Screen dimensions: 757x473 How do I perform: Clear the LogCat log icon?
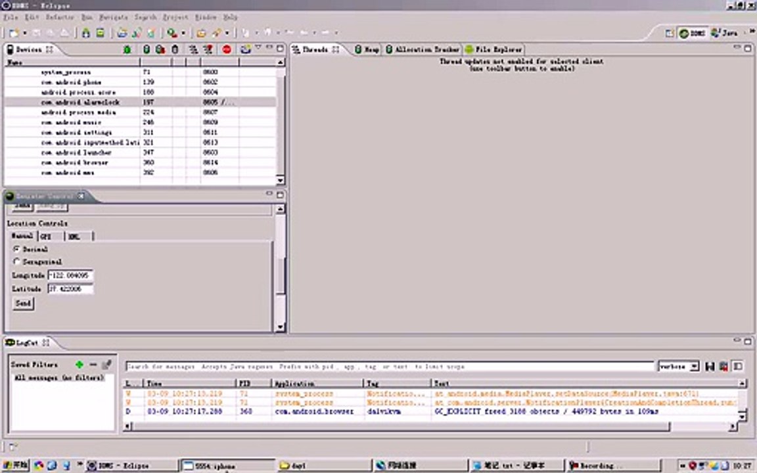723,367
